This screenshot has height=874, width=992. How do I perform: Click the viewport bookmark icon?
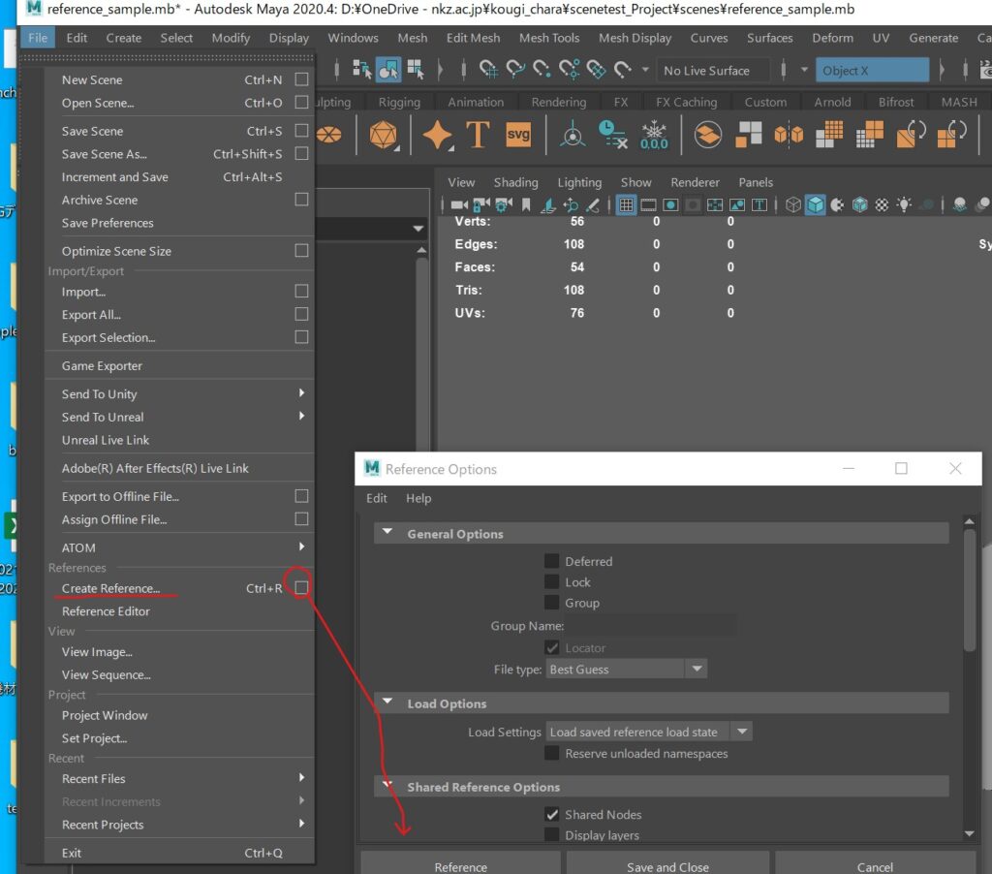pos(526,204)
